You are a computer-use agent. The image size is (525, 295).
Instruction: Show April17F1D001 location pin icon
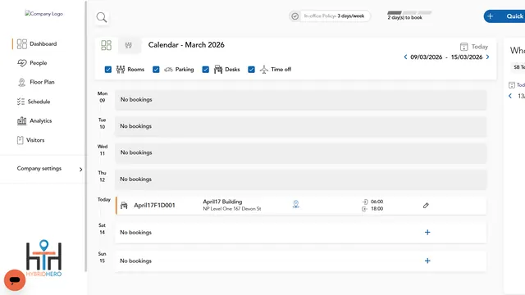coord(295,204)
